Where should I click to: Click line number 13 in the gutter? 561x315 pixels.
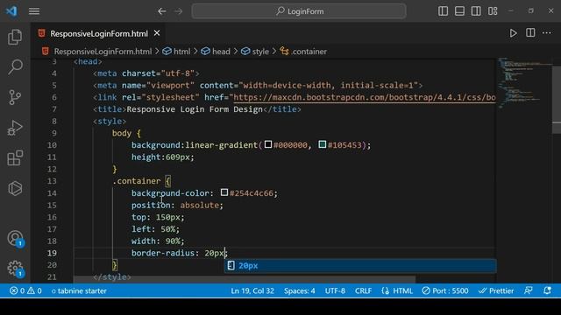click(52, 181)
